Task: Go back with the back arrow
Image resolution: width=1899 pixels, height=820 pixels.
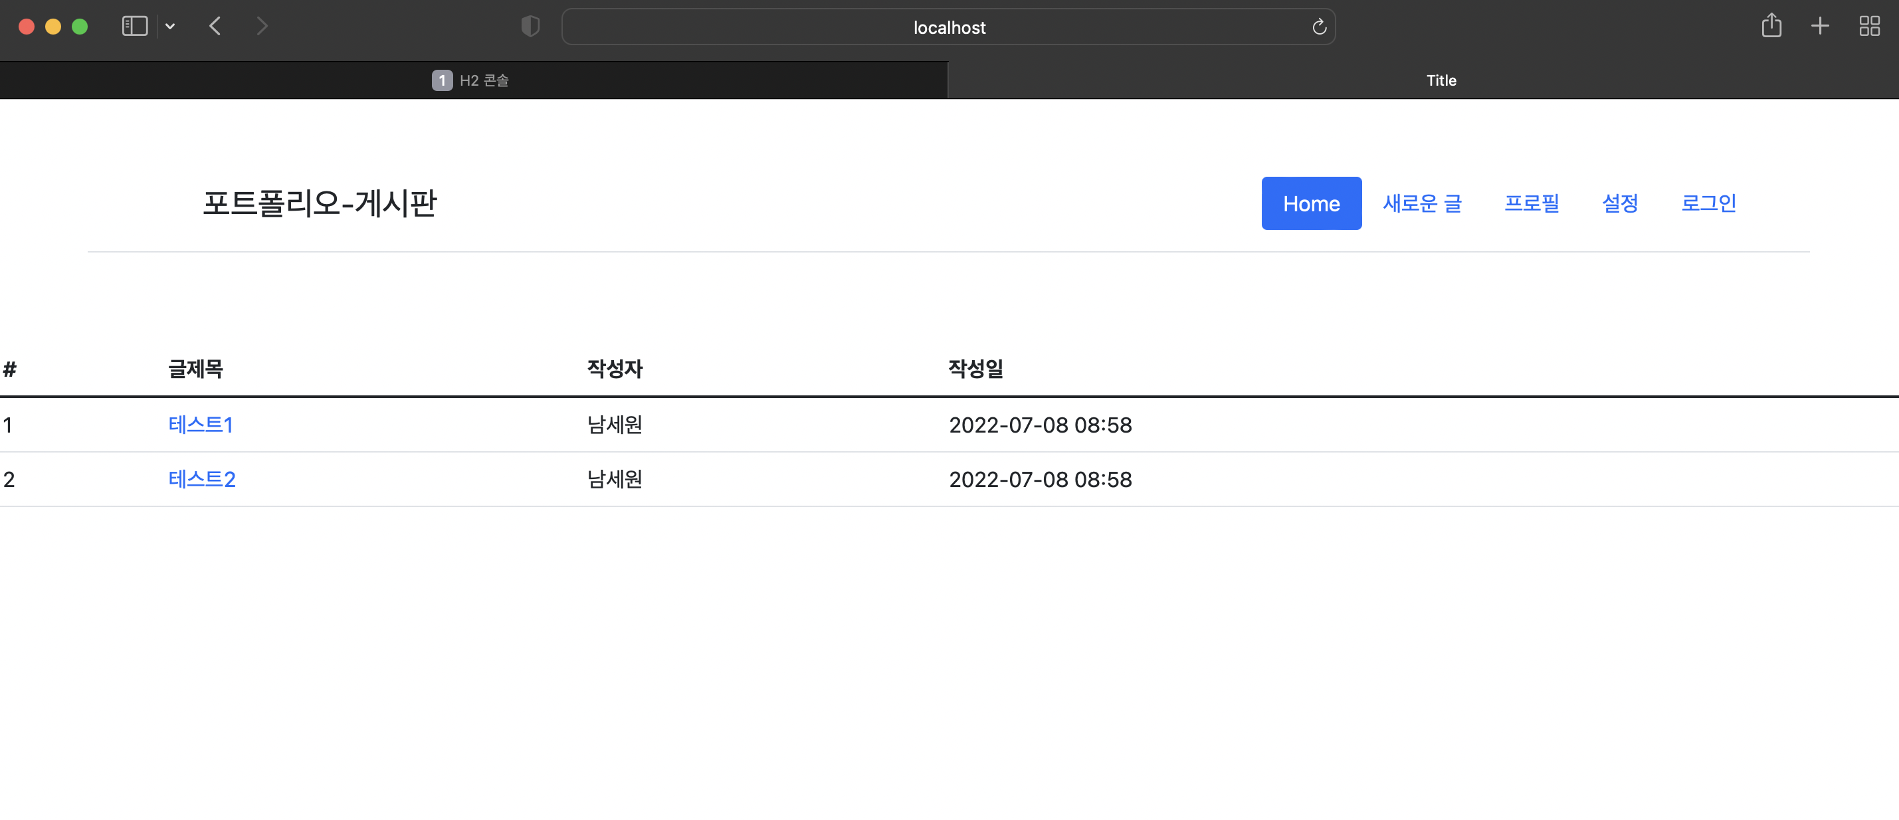Action: (215, 27)
